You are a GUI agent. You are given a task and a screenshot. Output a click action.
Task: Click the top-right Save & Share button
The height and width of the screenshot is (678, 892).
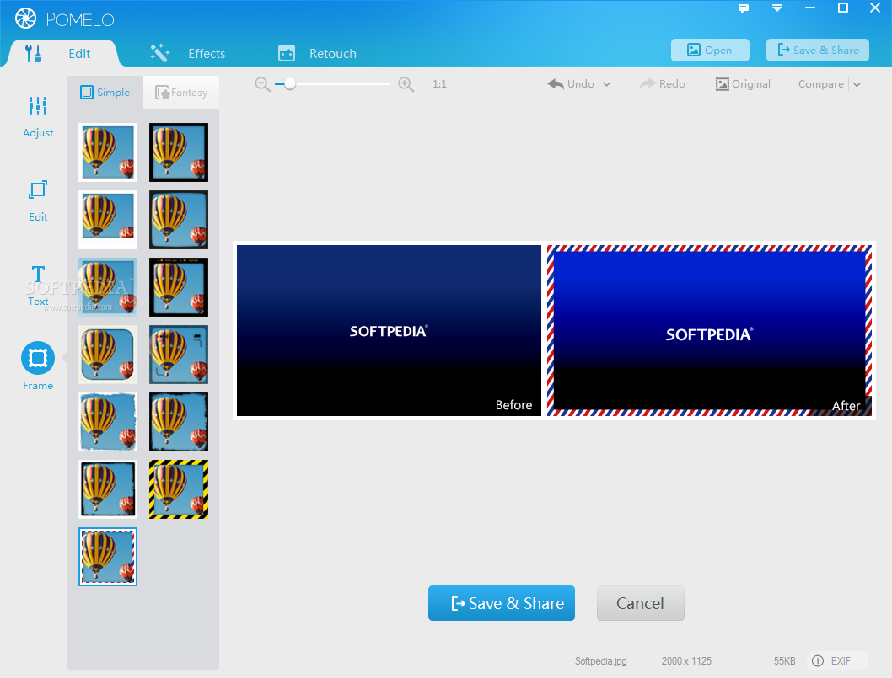coord(818,50)
